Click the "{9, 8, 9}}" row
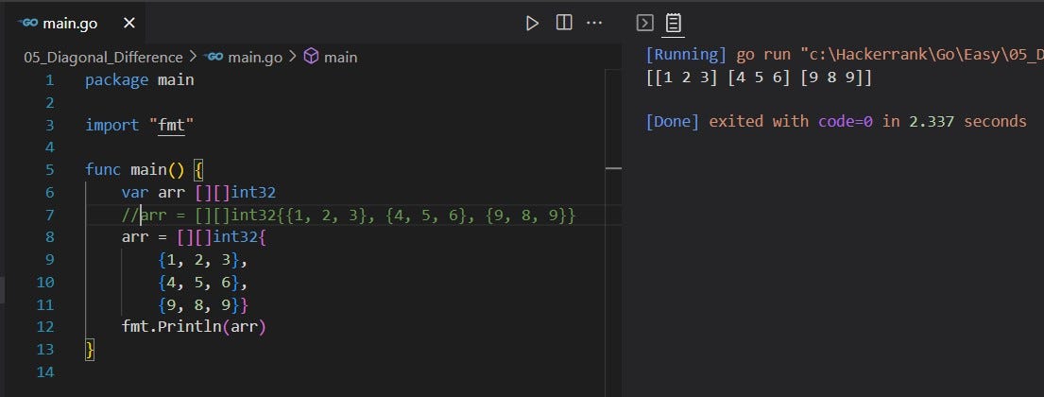 point(203,305)
